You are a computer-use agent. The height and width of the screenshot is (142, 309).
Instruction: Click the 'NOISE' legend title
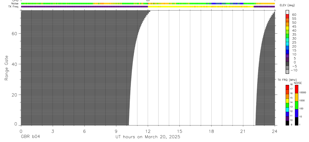pyautogui.click(x=298, y=83)
